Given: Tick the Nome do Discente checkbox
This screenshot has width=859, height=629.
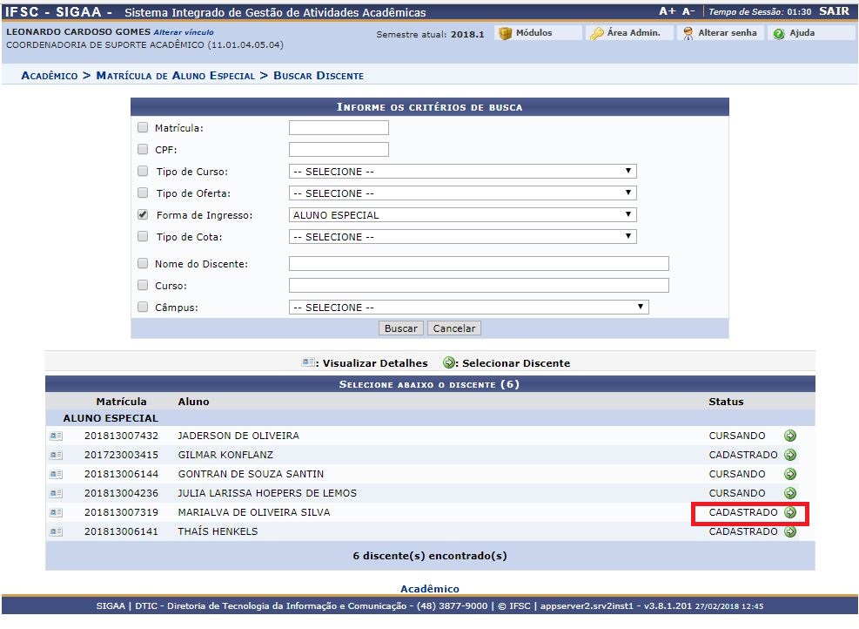Looking at the screenshot, I should pyautogui.click(x=143, y=263).
